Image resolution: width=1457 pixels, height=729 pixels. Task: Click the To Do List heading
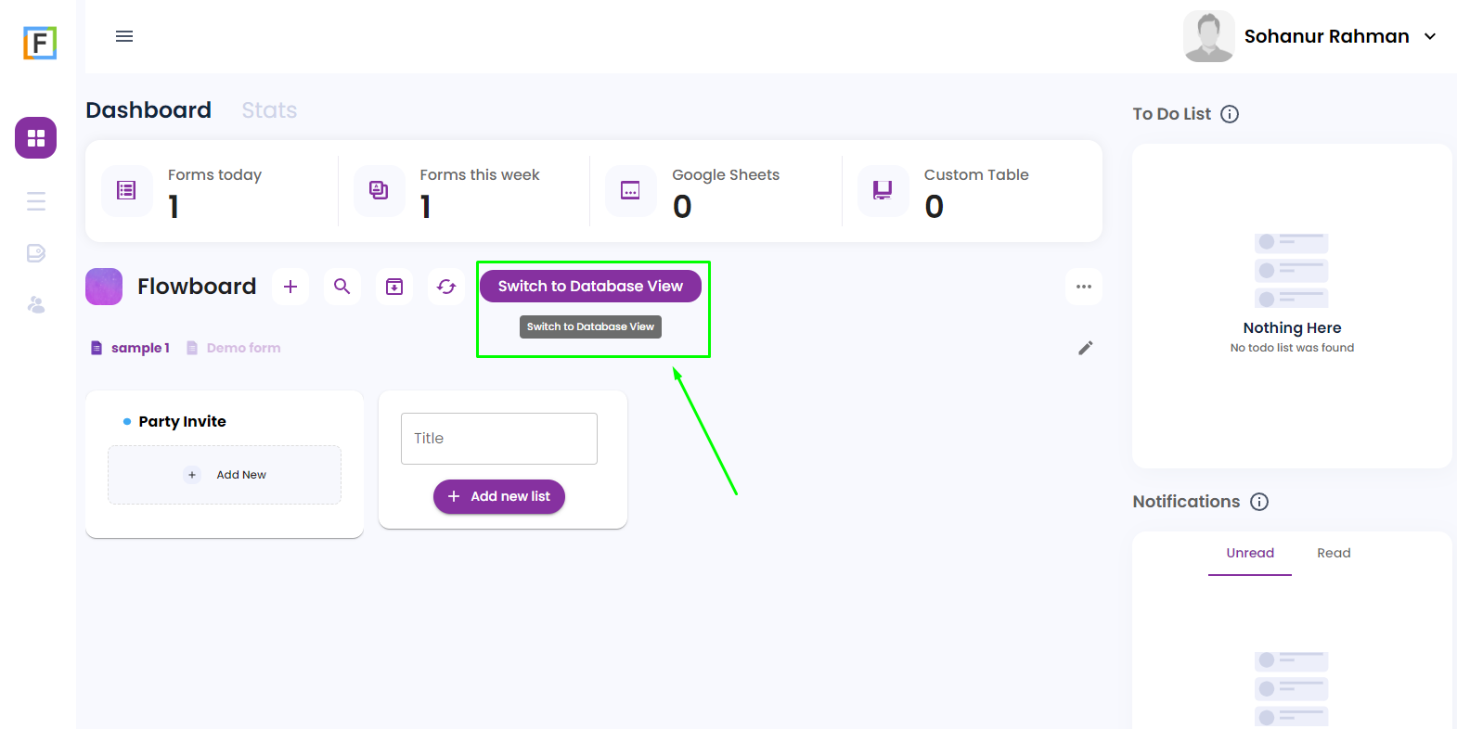point(1172,114)
